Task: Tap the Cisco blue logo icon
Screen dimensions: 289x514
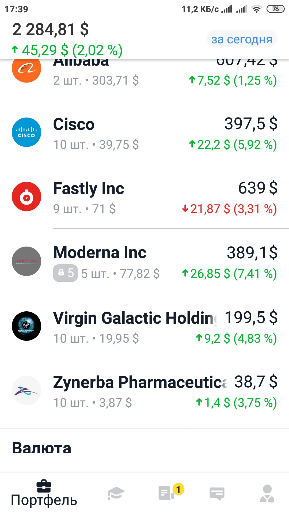Action: click(x=26, y=132)
